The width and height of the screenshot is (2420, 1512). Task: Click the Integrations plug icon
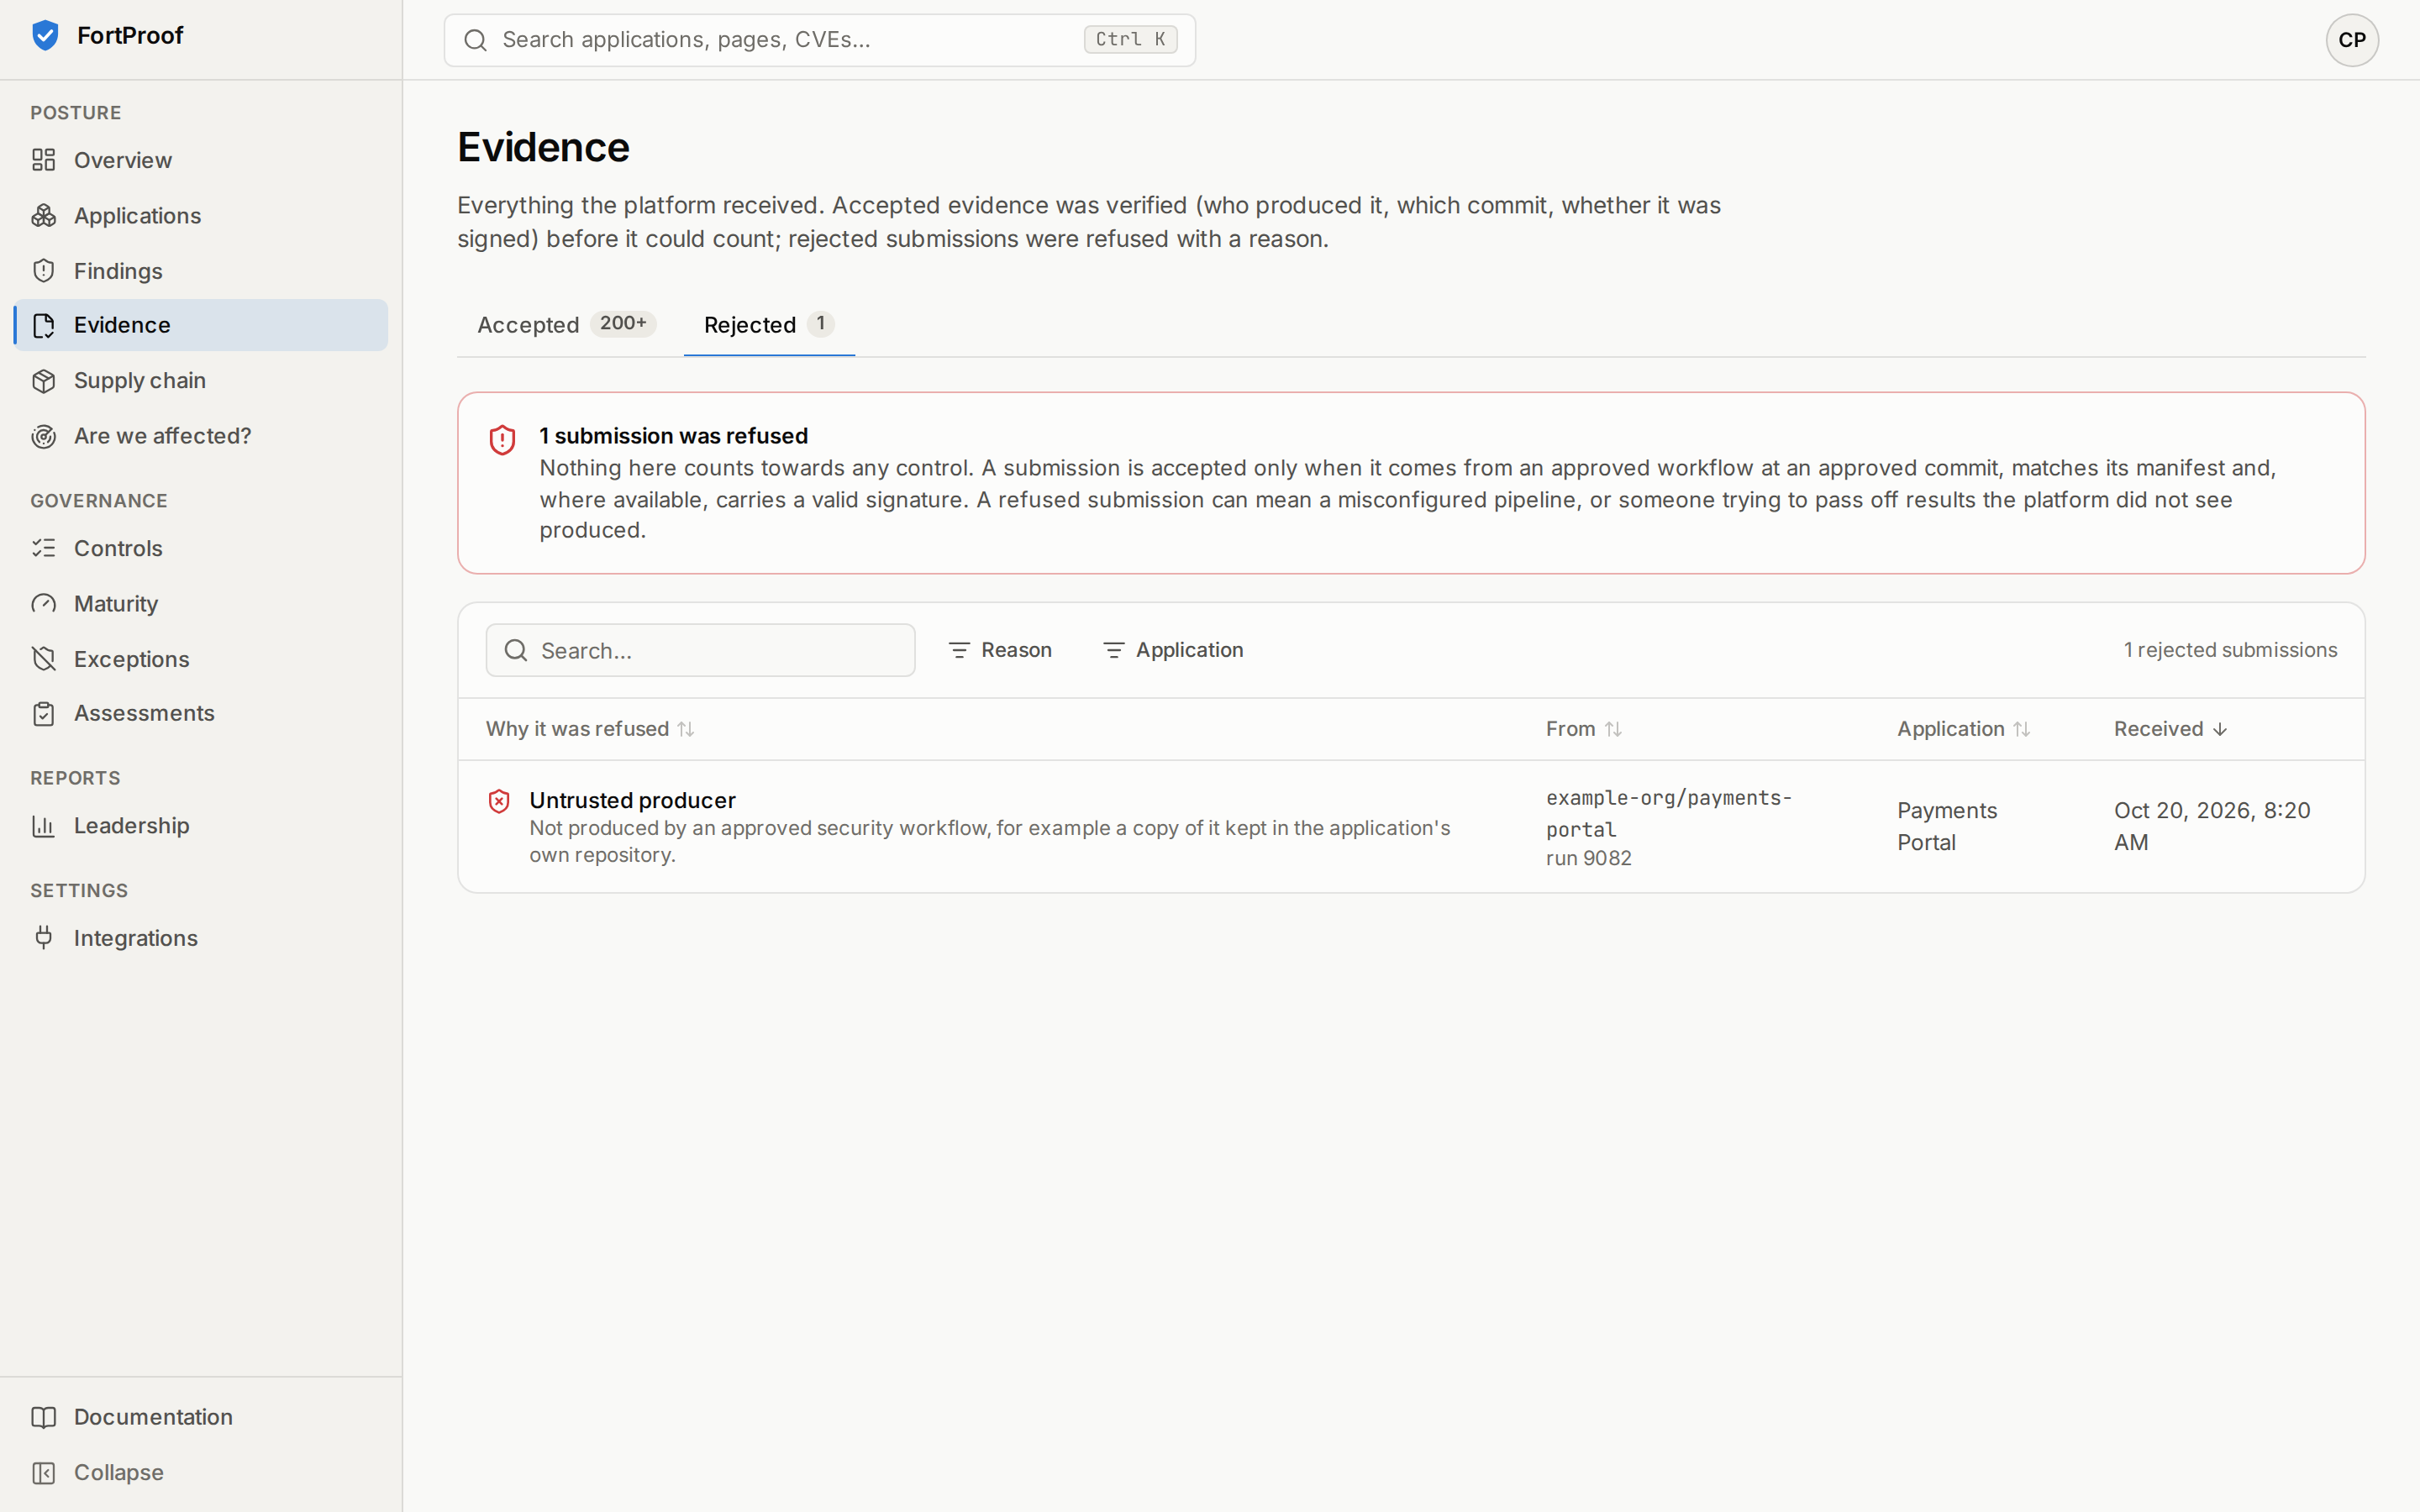[x=43, y=938]
